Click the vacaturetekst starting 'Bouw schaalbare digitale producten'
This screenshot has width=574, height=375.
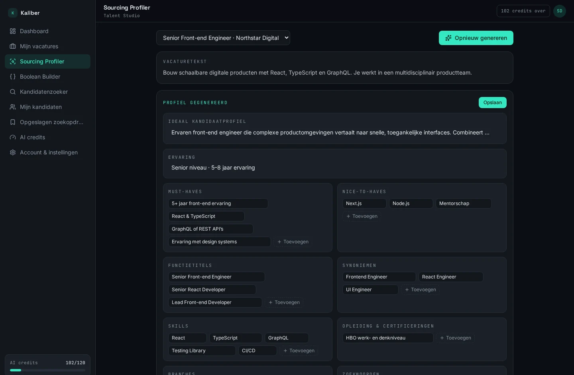click(317, 73)
